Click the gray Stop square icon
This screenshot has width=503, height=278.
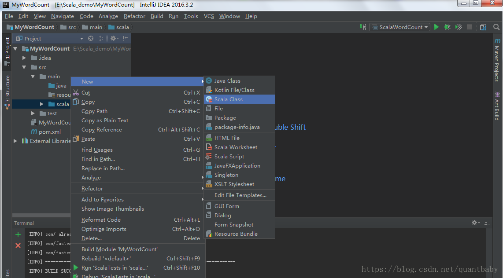click(x=470, y=27)
